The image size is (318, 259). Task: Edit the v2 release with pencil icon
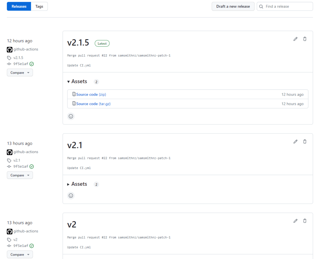(295, 221)
